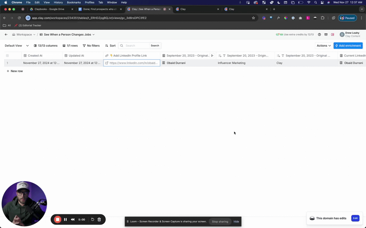Click the Loom rewind icon
This screenshot has height=228, width=366.
[73, 219]
